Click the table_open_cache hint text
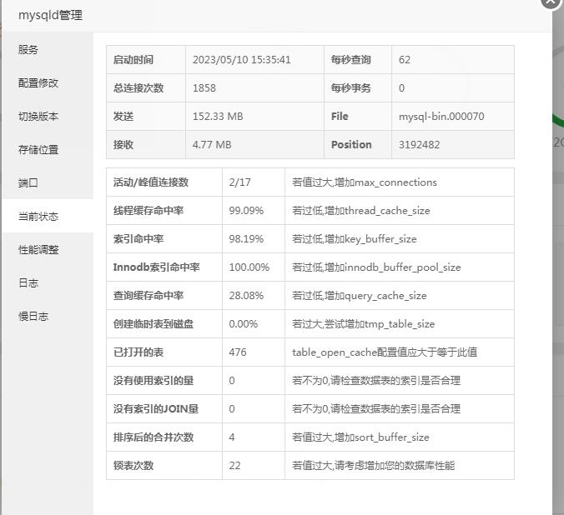 385,352
